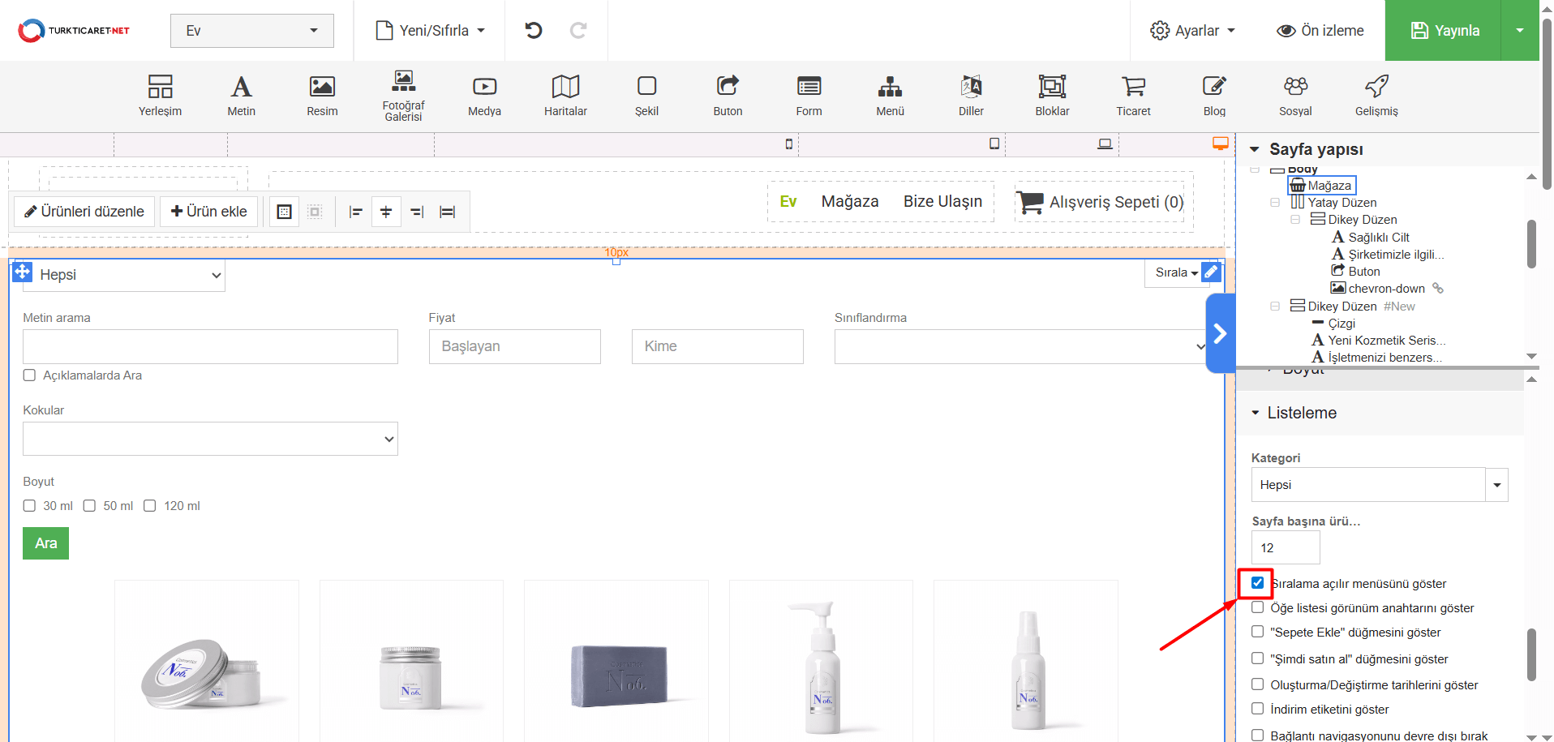Open the Kategori Hepsi dropdown

[x=1379, y=485]
